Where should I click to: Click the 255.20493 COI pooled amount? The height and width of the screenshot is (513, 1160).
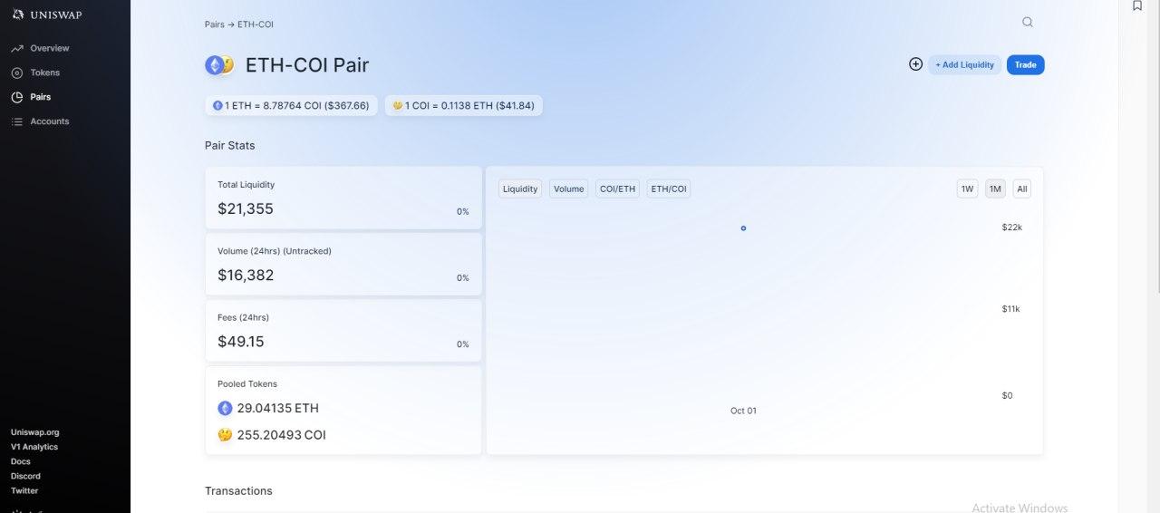point(282,435)
